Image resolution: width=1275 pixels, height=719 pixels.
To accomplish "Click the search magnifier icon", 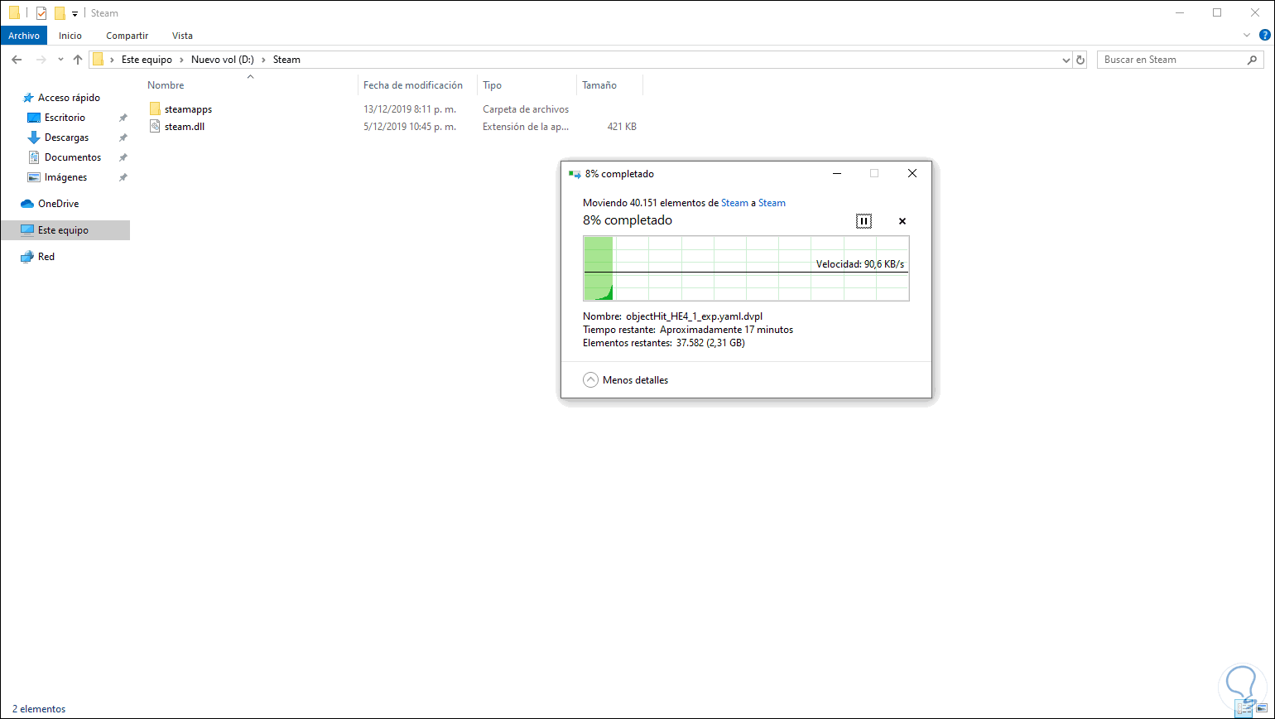I will tap(1253, 60).
